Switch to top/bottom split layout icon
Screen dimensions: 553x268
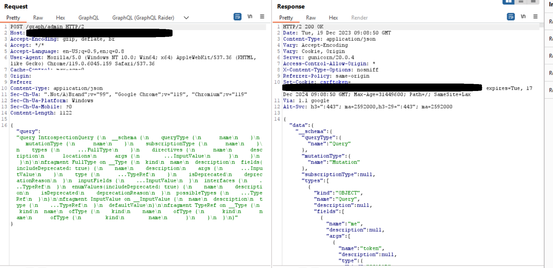[521, 2]
